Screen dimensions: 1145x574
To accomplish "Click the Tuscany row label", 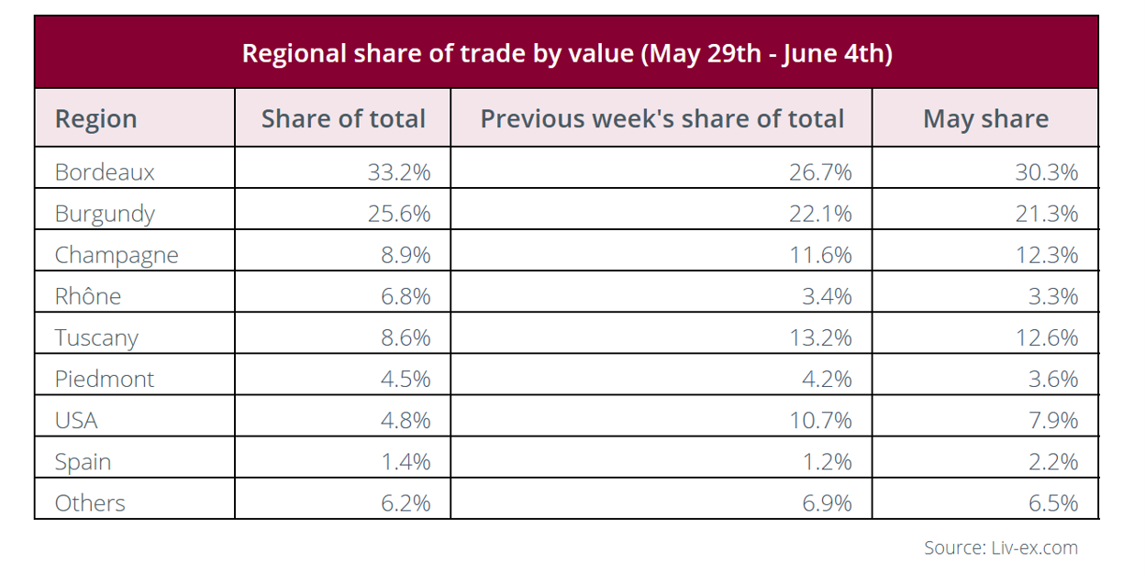I will click(x=96, y=337).
